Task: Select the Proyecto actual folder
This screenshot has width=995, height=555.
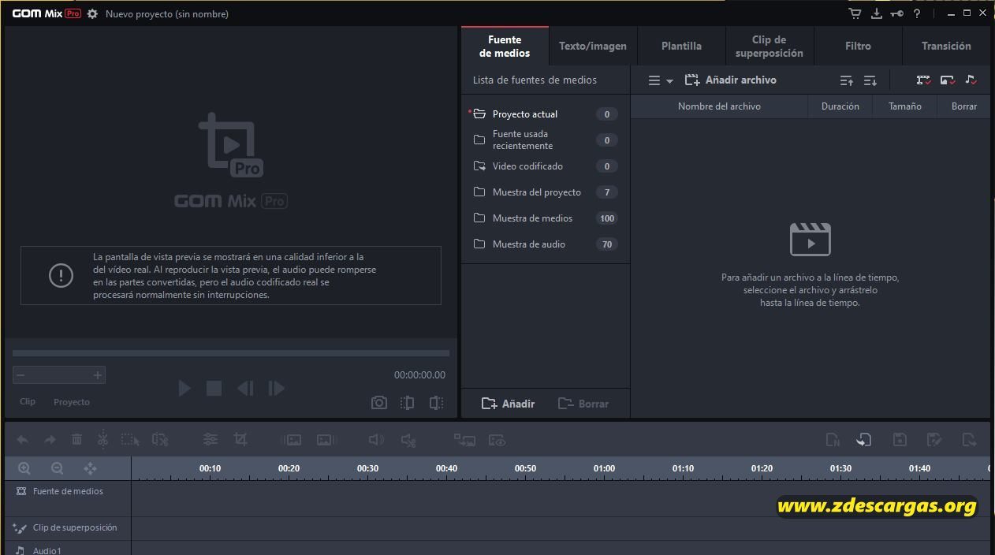Action: pyautogui.click(x=545, y=114)
